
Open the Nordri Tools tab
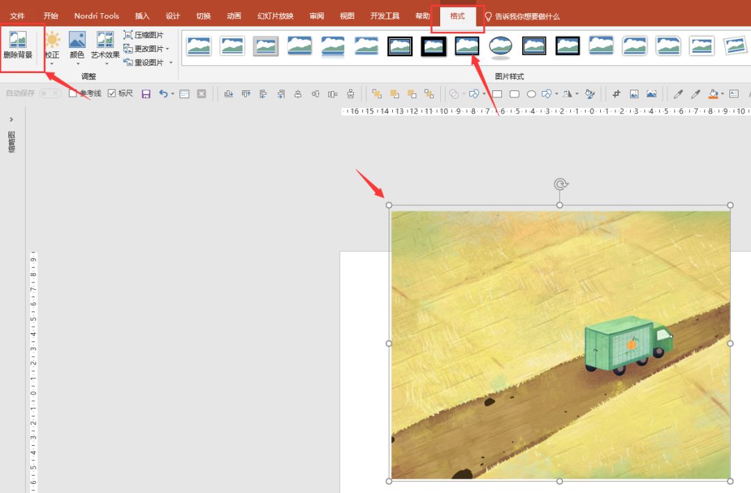click(x=96, y=16)
